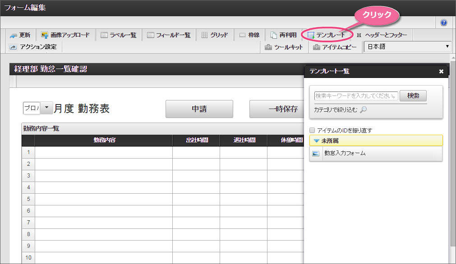Click the 月度 勤務表 heading label

point(82,108)
